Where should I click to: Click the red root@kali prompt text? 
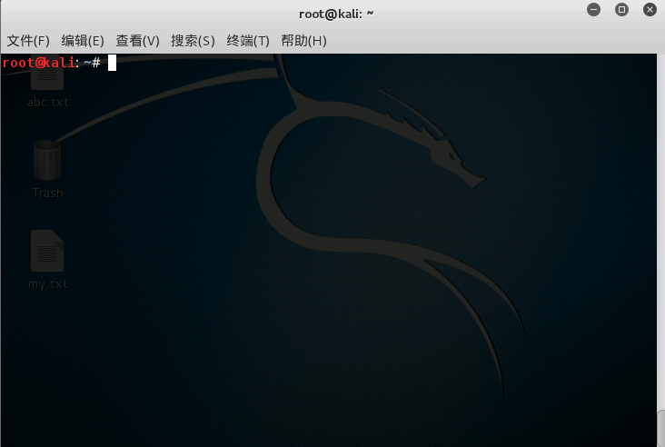pos(37,63)
